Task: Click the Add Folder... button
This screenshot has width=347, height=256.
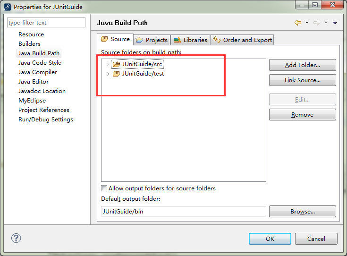Action: click(x=303, y=65)
